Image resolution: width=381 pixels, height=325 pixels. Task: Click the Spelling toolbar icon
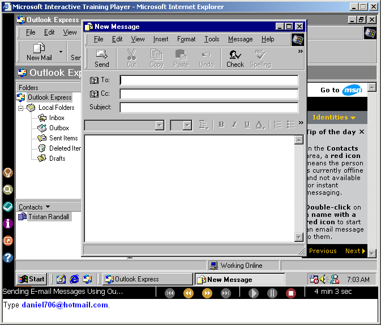[260, 58]
